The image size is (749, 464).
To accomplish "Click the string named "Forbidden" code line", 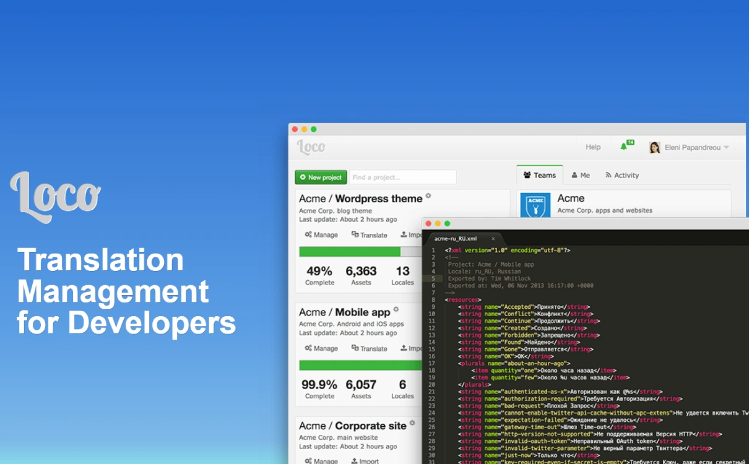I will pos(529,335).
